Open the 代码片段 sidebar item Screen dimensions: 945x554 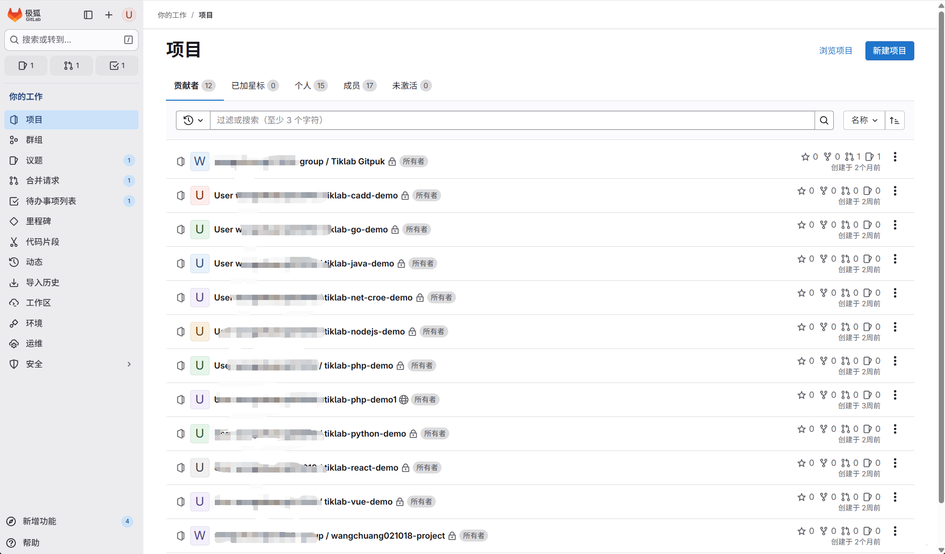43,242
